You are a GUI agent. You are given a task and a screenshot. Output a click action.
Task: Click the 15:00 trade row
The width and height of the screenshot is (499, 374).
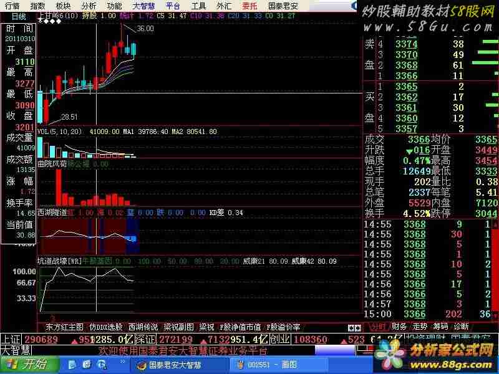[x=428, y=314]
